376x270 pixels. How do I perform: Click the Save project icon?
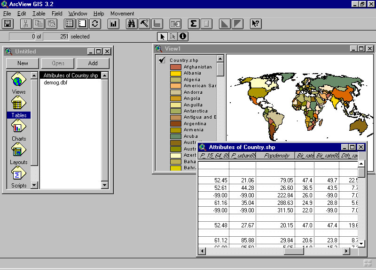(8, 23)
